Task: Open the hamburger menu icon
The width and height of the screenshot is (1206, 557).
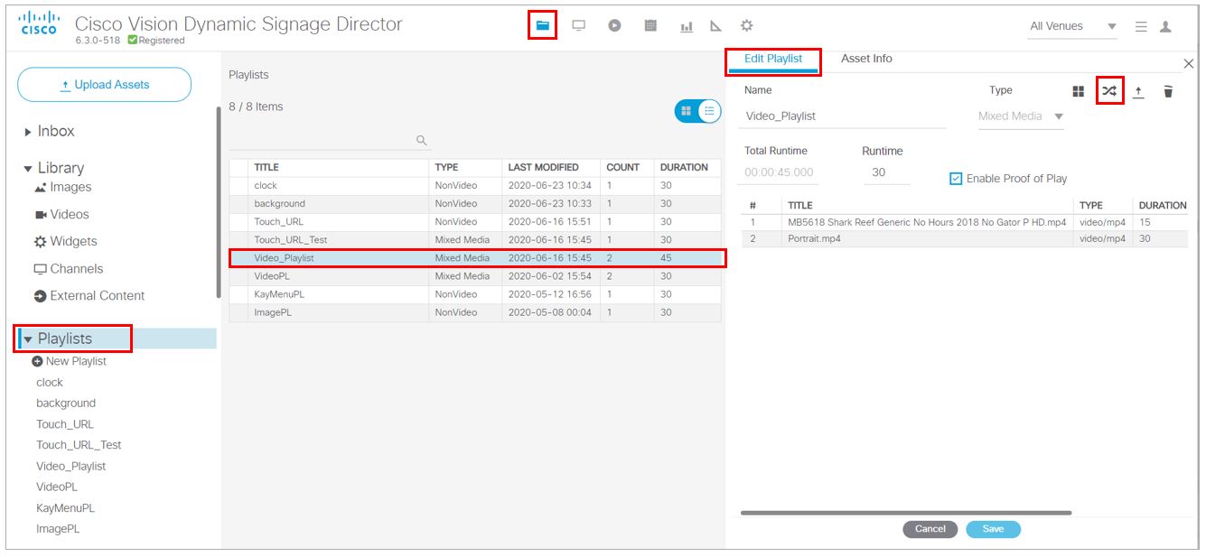Action: click(1141, 27)
